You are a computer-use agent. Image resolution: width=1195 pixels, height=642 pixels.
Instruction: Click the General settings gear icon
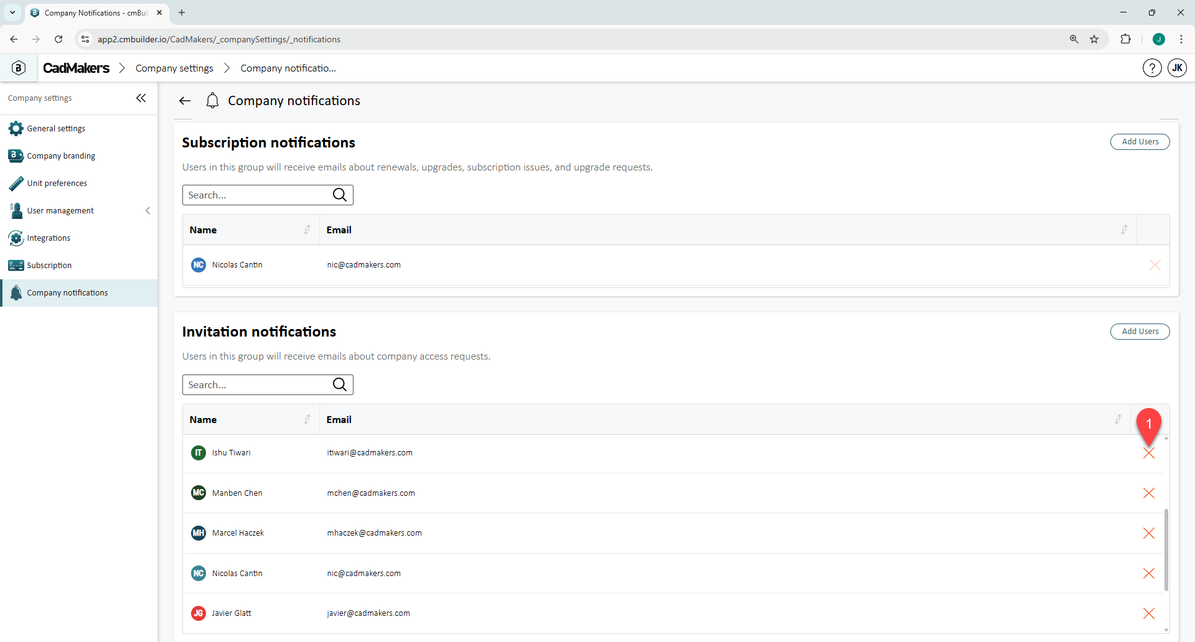[16, 128]
